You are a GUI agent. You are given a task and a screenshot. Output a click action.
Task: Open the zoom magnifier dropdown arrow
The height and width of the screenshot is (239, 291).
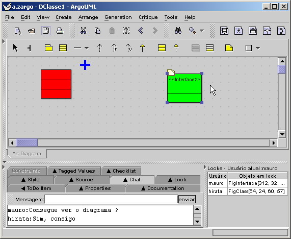click(x=202, y=31)
